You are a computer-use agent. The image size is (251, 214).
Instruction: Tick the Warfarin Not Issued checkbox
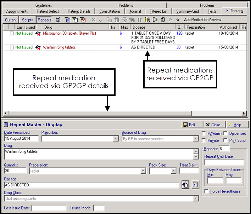[12, 47]
